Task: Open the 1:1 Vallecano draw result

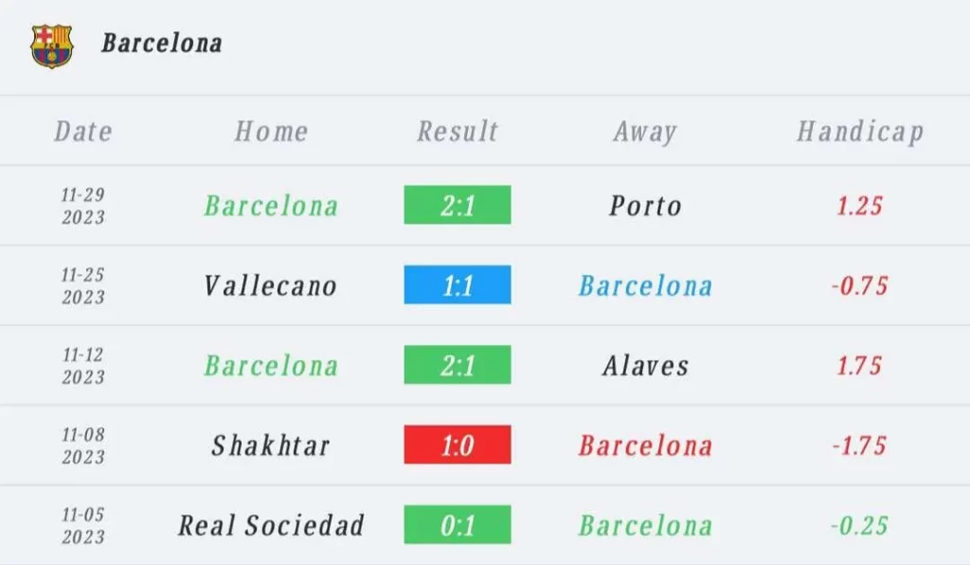Action: [458, 285]
